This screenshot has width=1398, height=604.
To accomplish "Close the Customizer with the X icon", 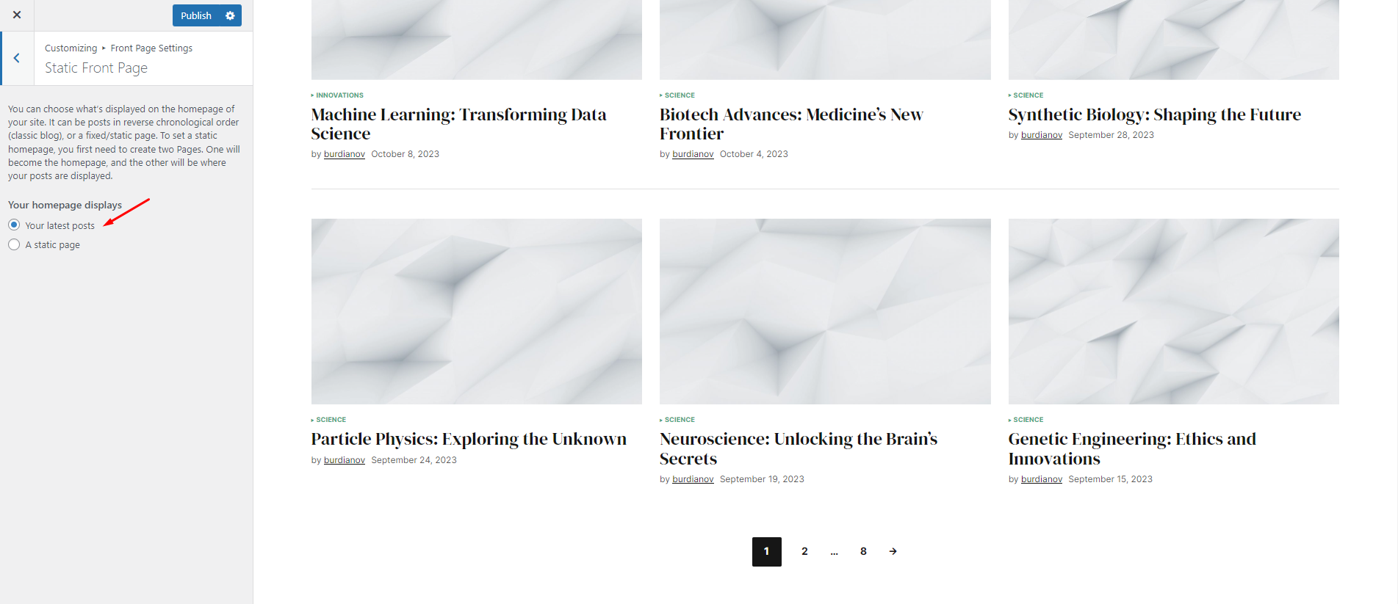I will (17, 15).
